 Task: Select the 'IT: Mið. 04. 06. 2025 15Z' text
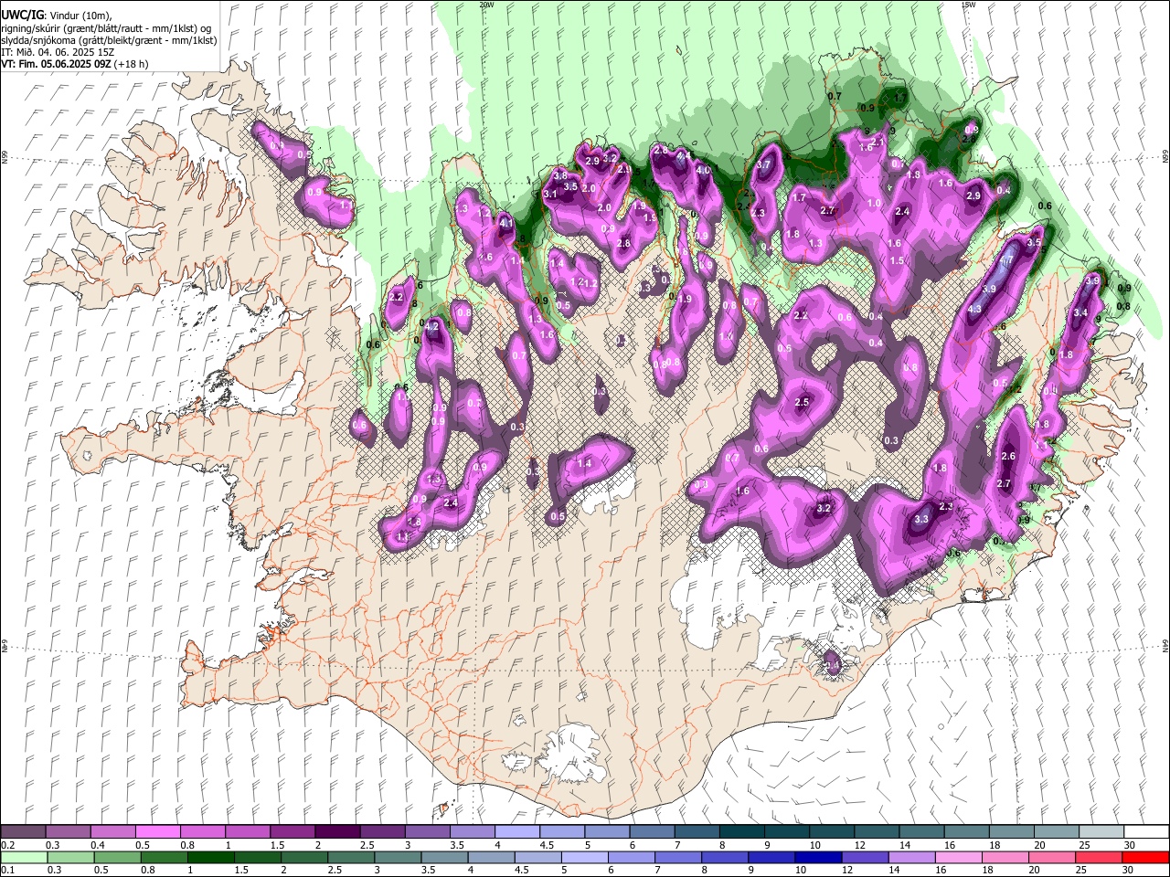tap(57, 52)
